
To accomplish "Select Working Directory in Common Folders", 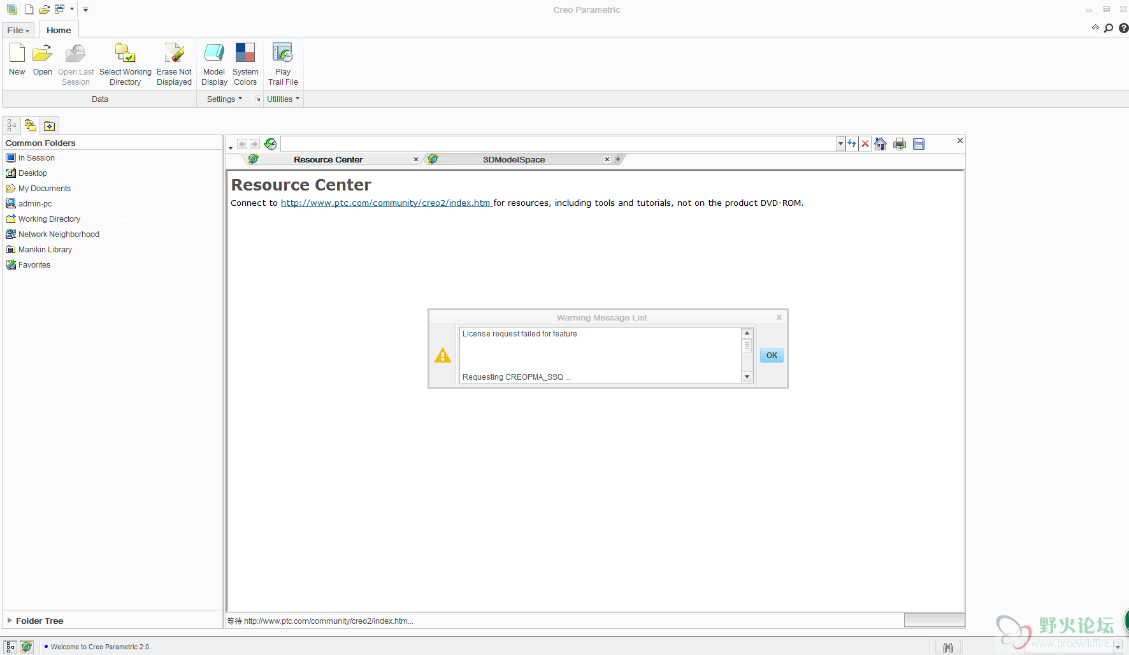I will (43, 219).
